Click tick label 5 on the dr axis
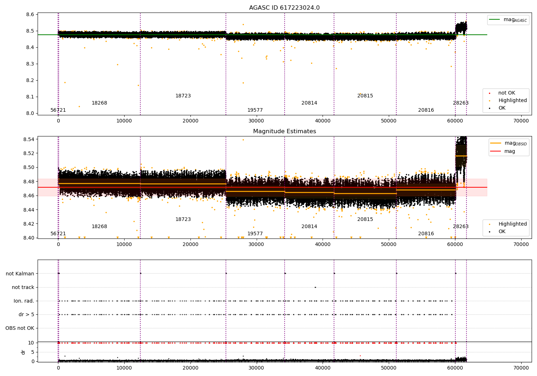The width and height of the screenshot is (537, 376). [33, 352]
